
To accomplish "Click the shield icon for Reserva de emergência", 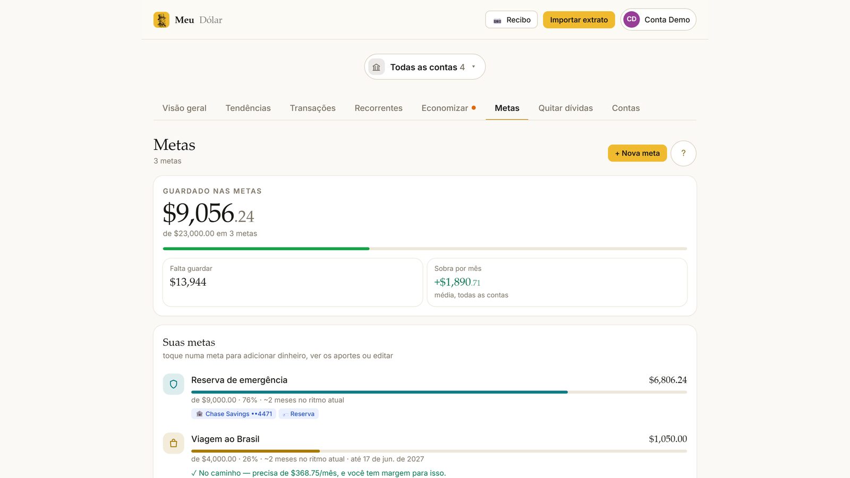I will coord(173,384).
